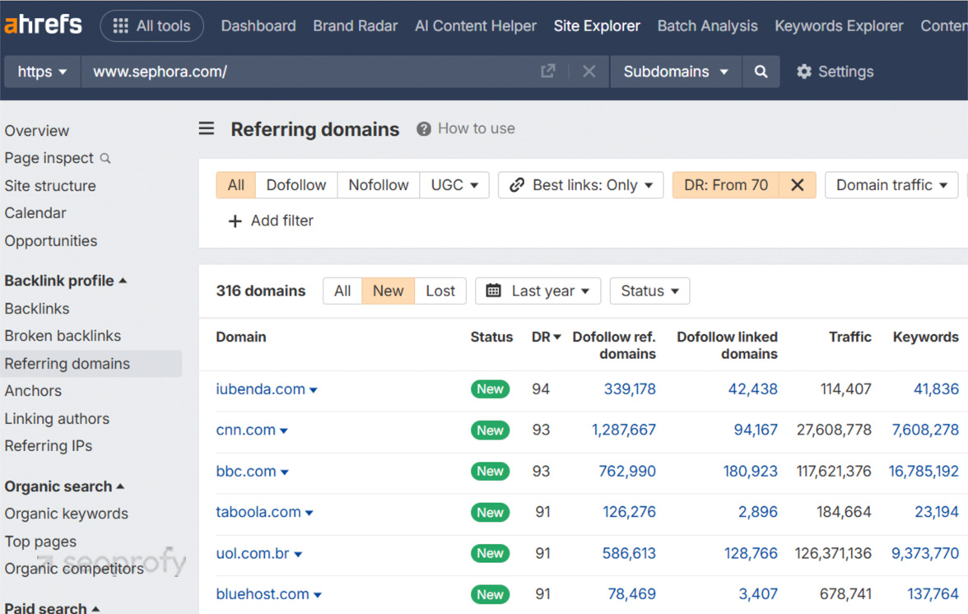The height and width of the screenshot is (614, 968).
Task: Open the UGC dropdown
Action: (x=454, y=185)
